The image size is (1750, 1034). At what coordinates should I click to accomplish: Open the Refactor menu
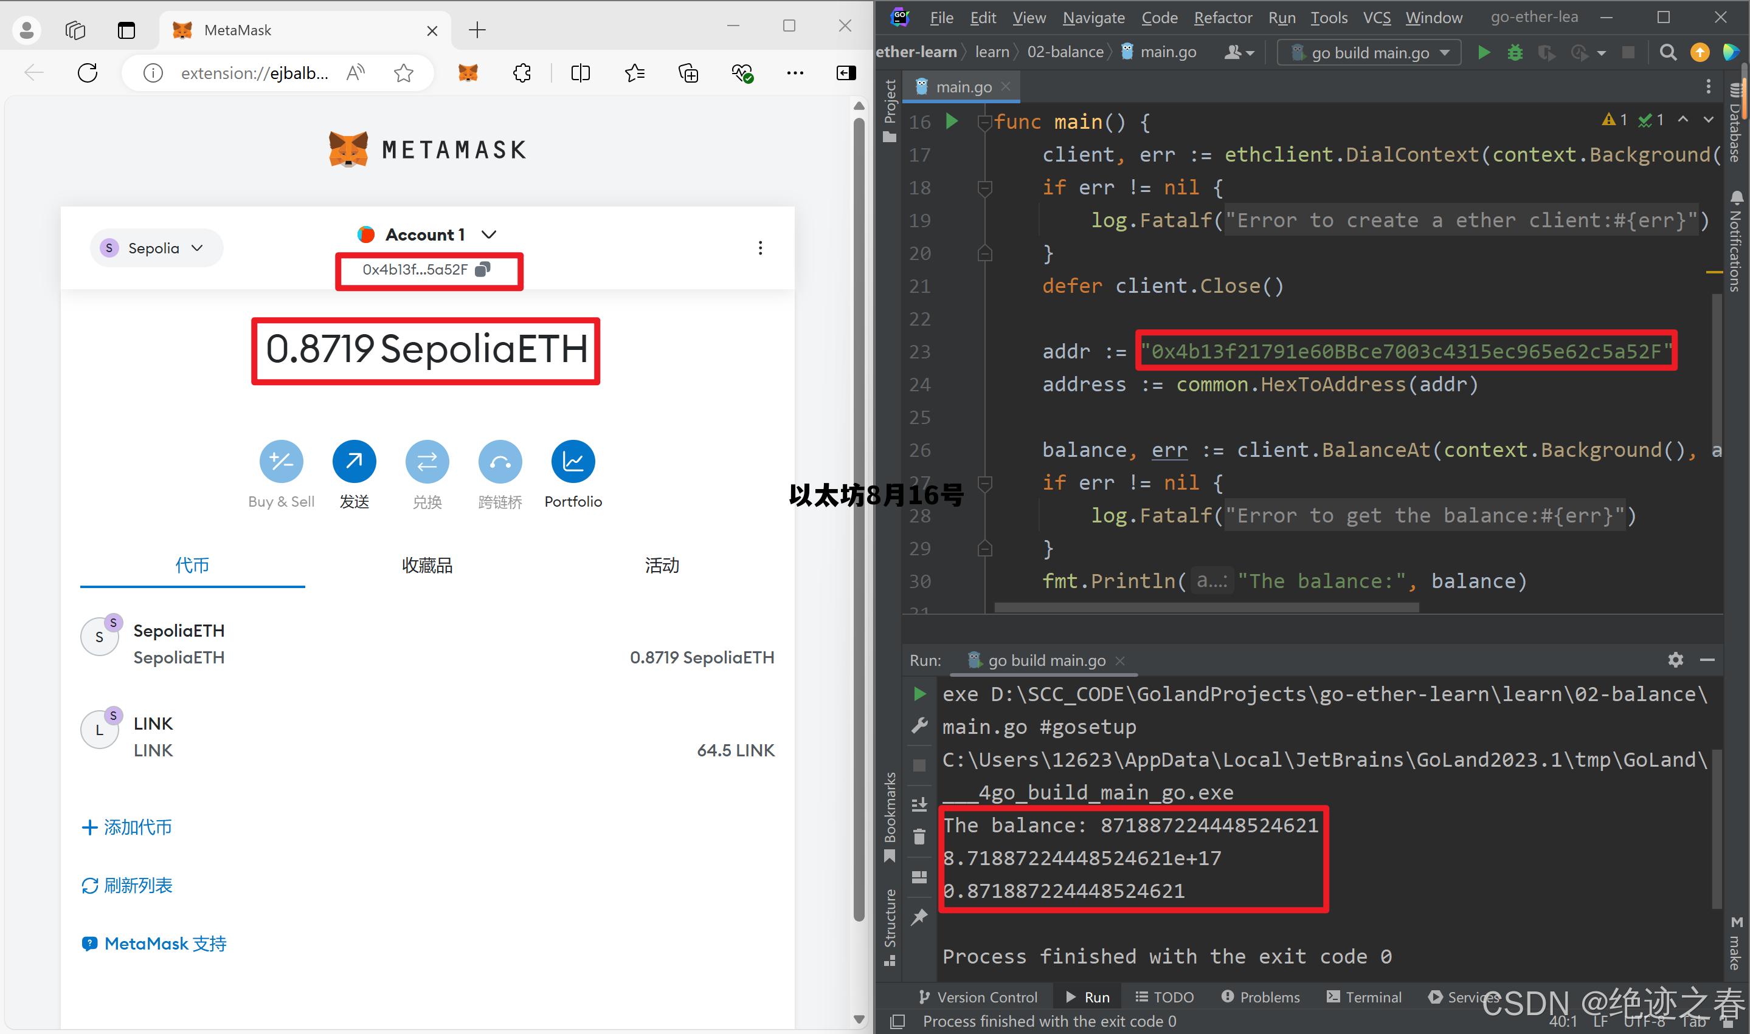coord(1222,18)
